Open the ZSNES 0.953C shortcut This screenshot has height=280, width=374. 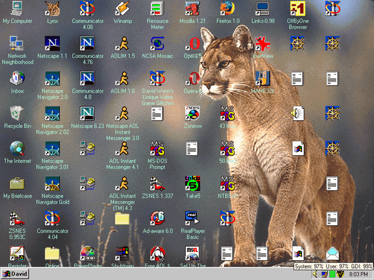point(17,218)
